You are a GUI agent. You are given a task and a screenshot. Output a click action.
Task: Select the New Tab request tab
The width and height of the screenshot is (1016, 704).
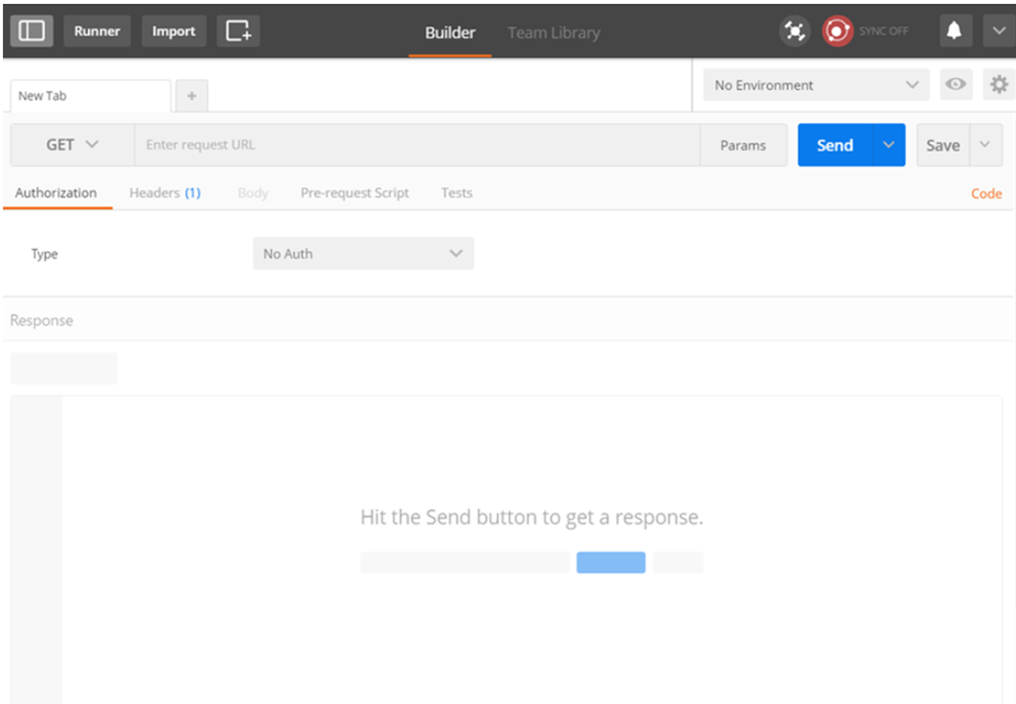(x=90, y=96)
